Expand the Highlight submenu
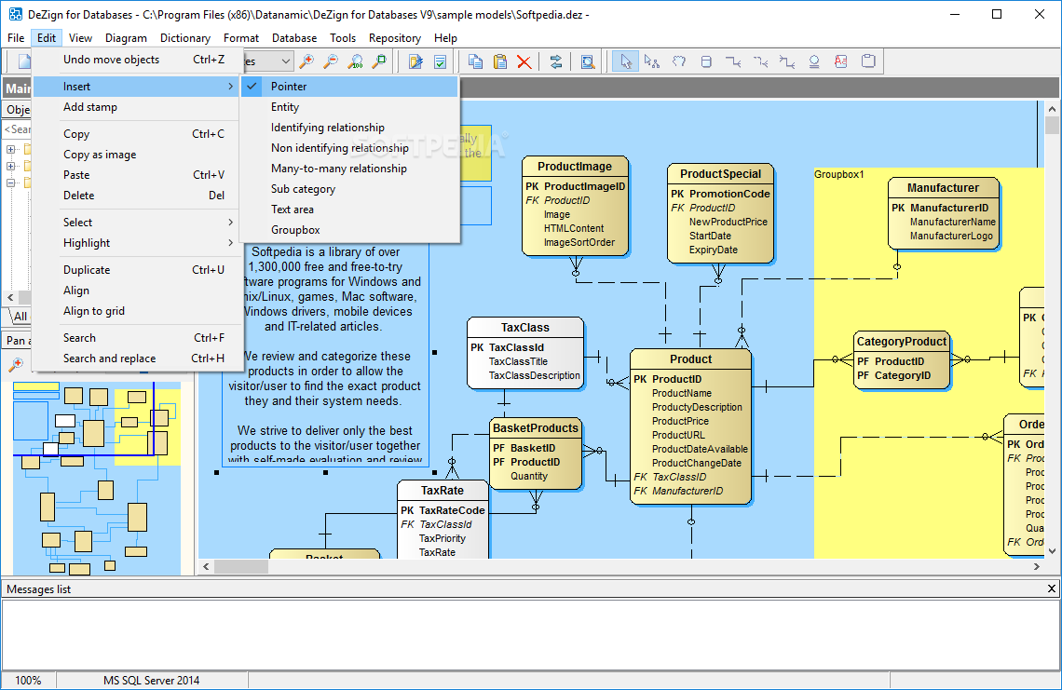The image size is (1062, 690). coord(137,243)
